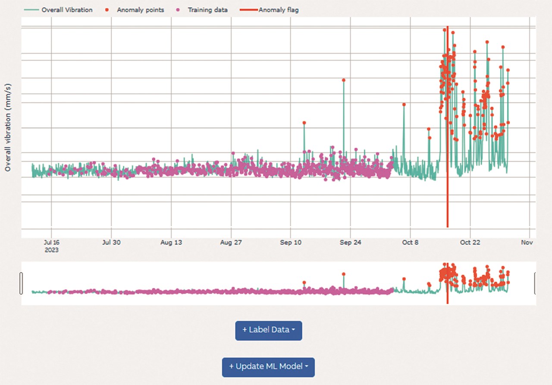Click the Jul 30 date tick label
The height and width of the screenshot is (385, 552).
[111, 243]
